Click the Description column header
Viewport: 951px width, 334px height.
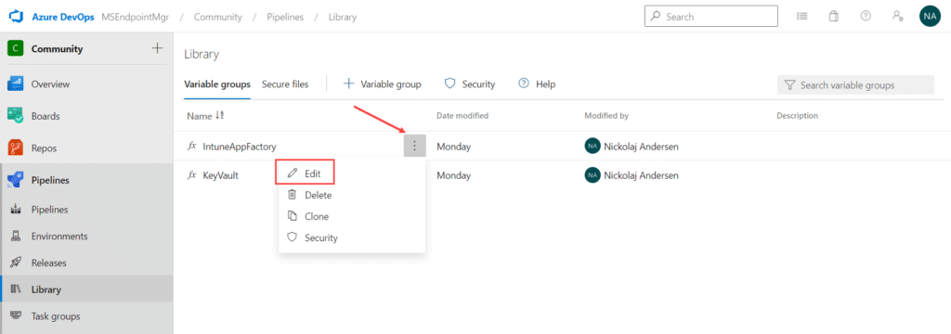(x=797, y=115)
